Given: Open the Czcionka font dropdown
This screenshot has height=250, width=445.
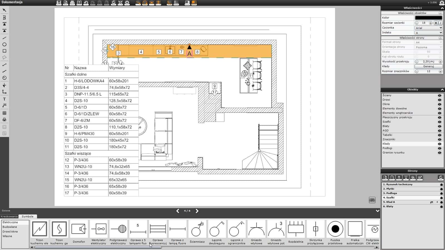Looking at the screenshot, I should [x=428, y=27].
